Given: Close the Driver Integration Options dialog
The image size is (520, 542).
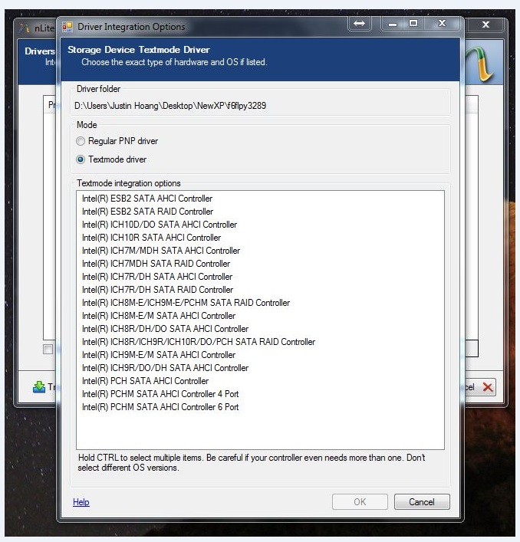Looking at the screenshot, I should tap(443, 24).
